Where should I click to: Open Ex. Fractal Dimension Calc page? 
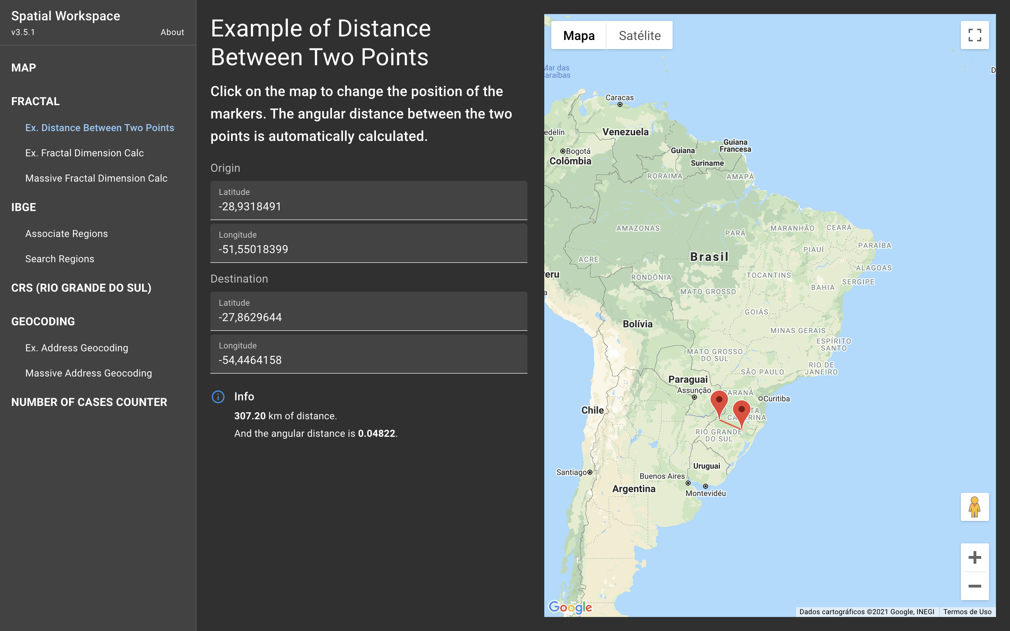pos(84,153)
